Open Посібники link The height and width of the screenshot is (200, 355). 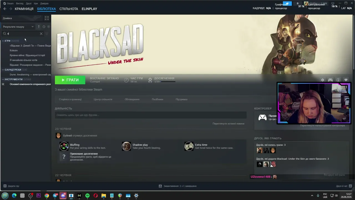point(158,99)
